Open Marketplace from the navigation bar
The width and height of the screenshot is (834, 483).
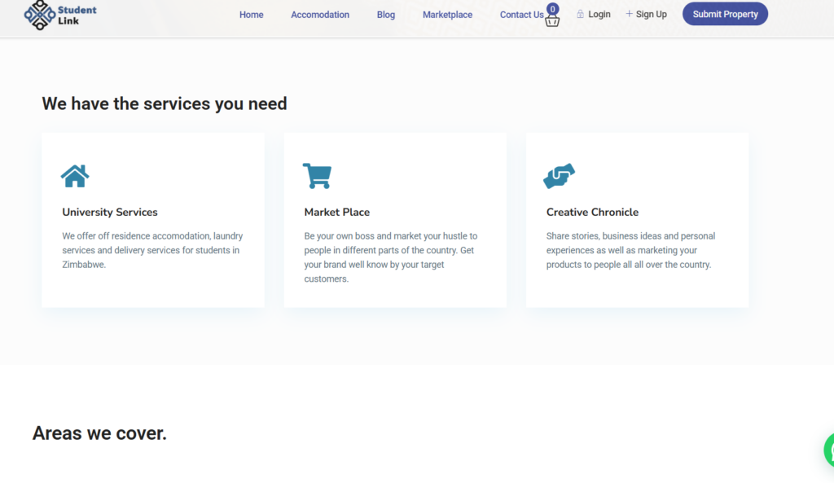[x=447, y=15]
